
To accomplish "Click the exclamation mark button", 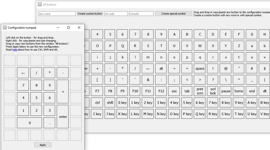I will coord(213,69).
